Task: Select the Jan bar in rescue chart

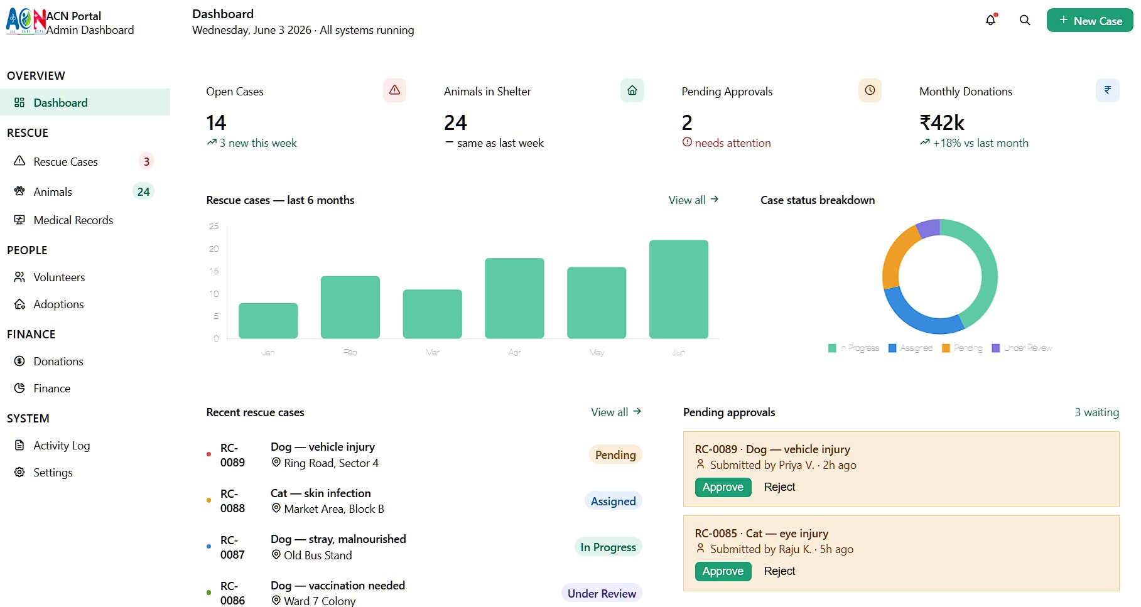Action: (268, 321)
